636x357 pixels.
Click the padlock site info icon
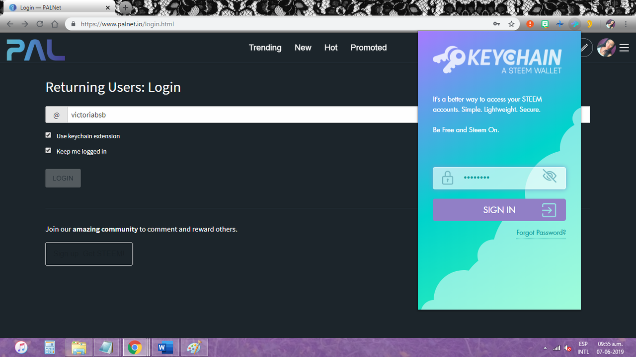tap(73, 24)
